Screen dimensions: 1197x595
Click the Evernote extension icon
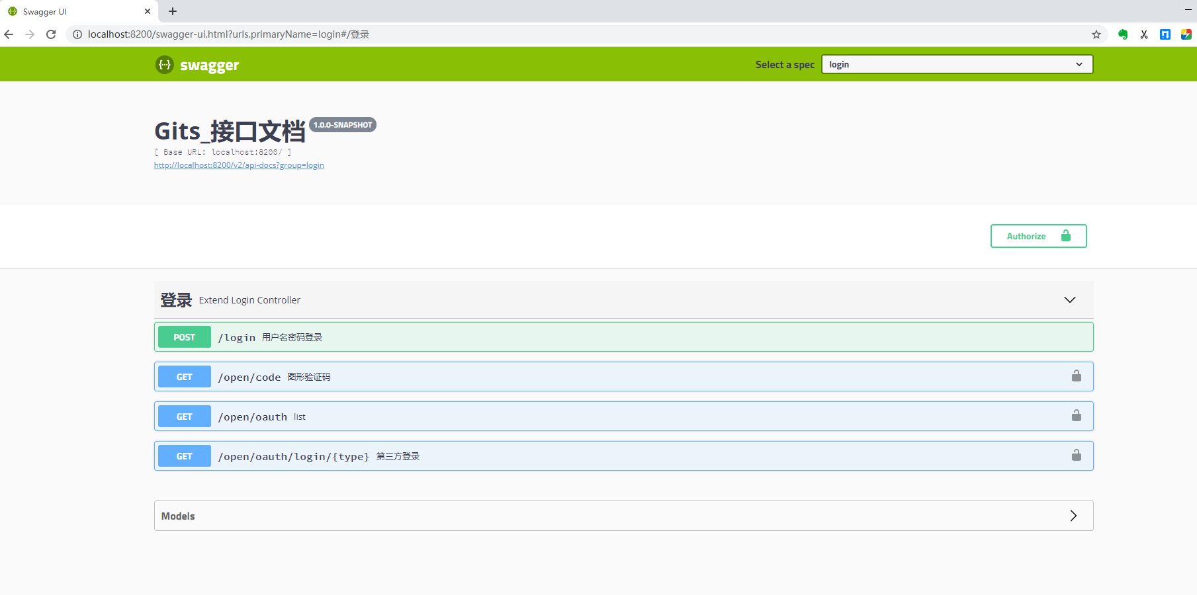(x=1122, y=34)
